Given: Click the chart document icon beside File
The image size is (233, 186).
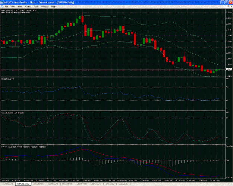Looking at the screenshot, I should click(2, 7).
